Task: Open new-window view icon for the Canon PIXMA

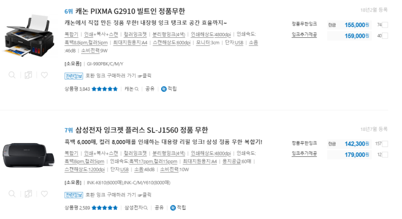Action: 28,75
